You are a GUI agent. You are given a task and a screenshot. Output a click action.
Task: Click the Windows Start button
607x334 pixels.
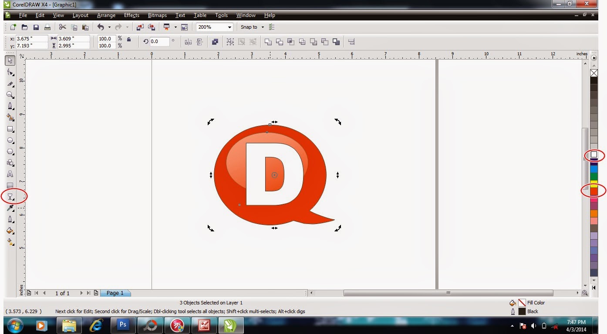[15, 325]
